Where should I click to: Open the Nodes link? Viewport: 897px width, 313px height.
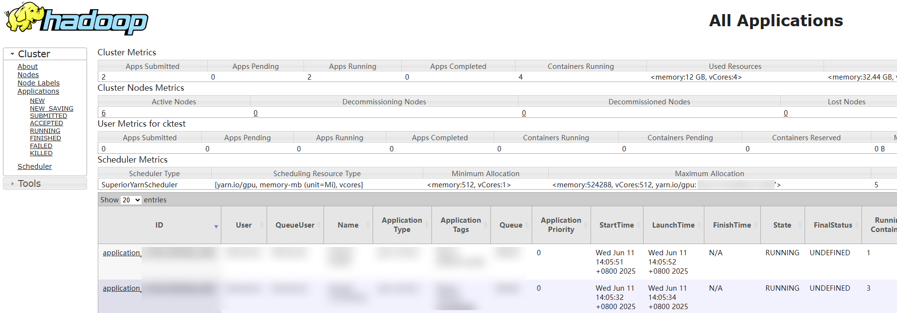[x=28, y=75]
